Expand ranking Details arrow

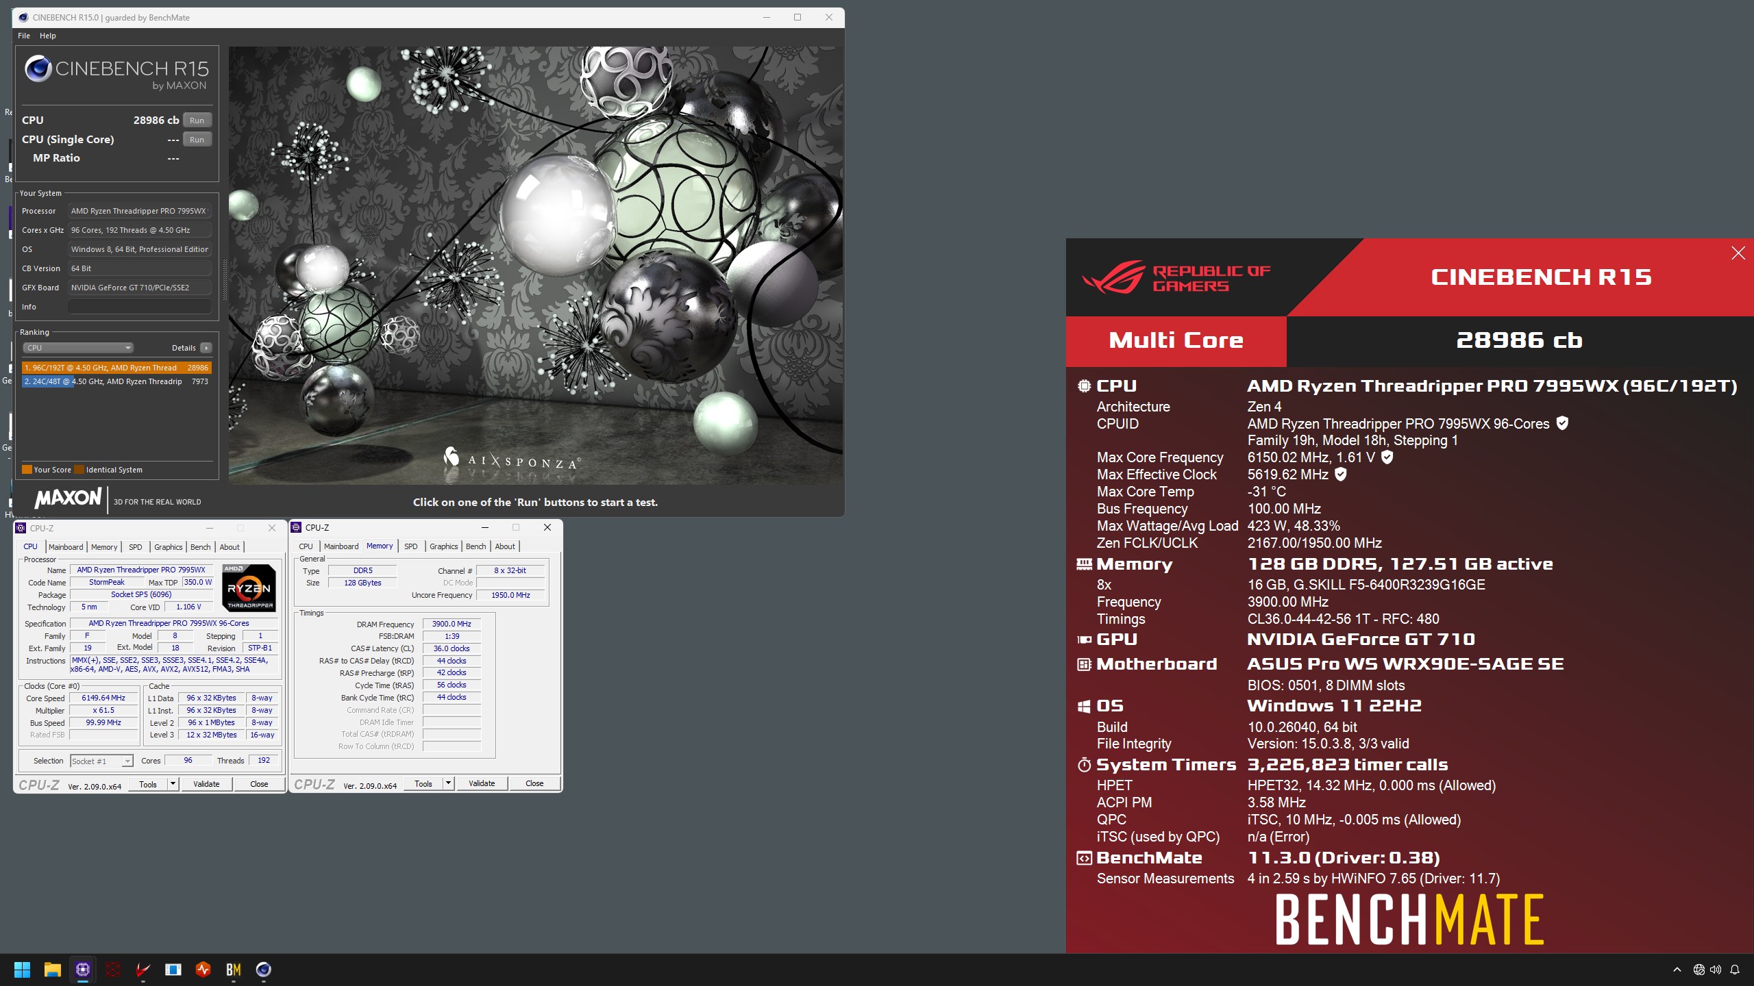(206, 348)
